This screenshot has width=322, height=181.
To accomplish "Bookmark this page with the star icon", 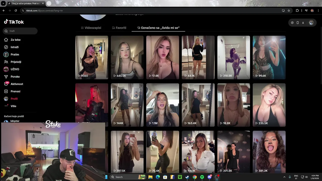I will pos(289,11).
